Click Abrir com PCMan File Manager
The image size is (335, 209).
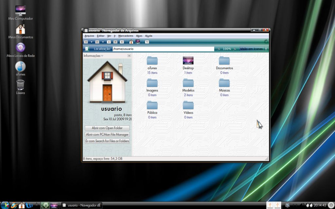[107, 134]
